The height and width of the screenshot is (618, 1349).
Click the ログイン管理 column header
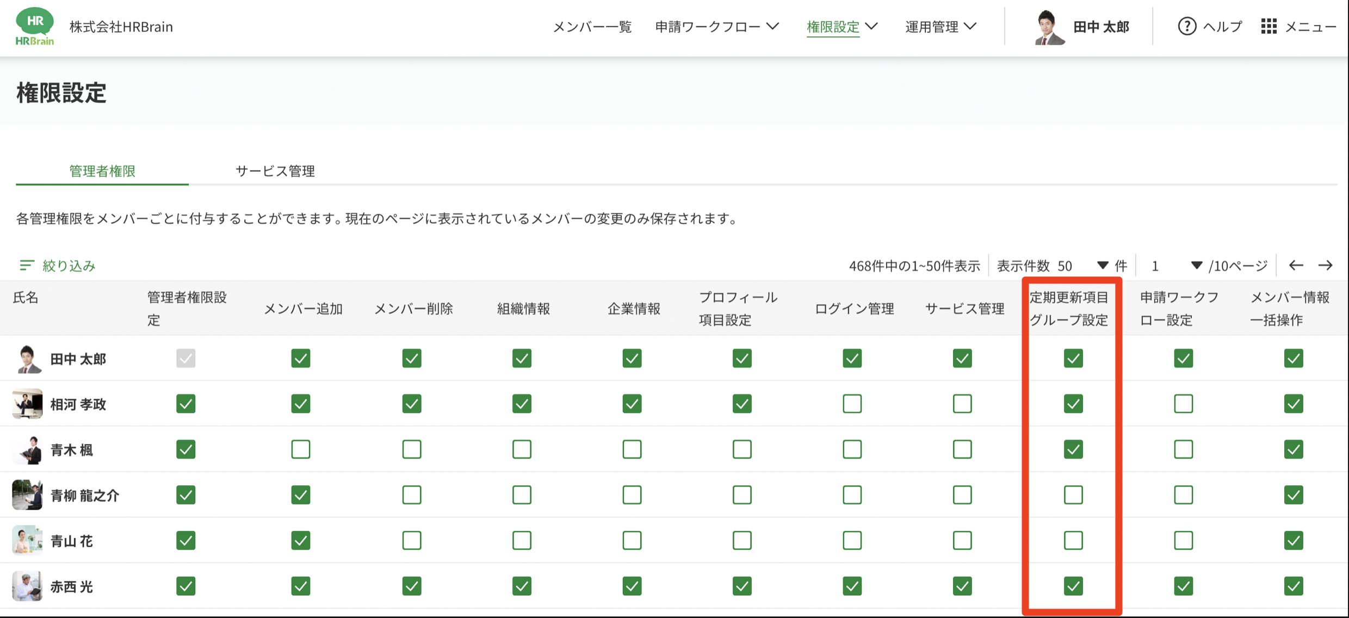854,308
